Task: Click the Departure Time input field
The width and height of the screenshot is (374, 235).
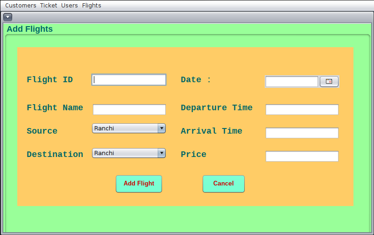Action: point(302,109)
